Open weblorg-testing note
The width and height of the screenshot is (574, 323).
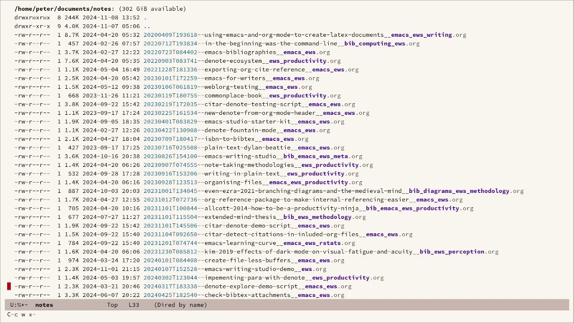point(228,87)
